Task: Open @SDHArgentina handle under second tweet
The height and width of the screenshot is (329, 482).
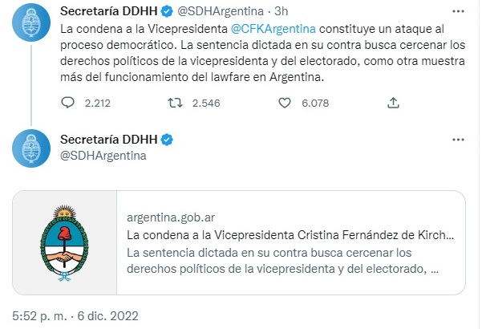Action: tap(103, 156)
